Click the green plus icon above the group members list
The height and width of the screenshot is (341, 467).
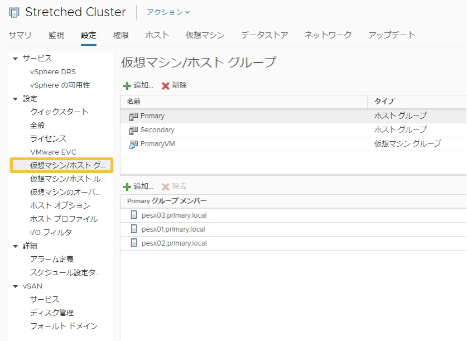(x=127, y=187)
